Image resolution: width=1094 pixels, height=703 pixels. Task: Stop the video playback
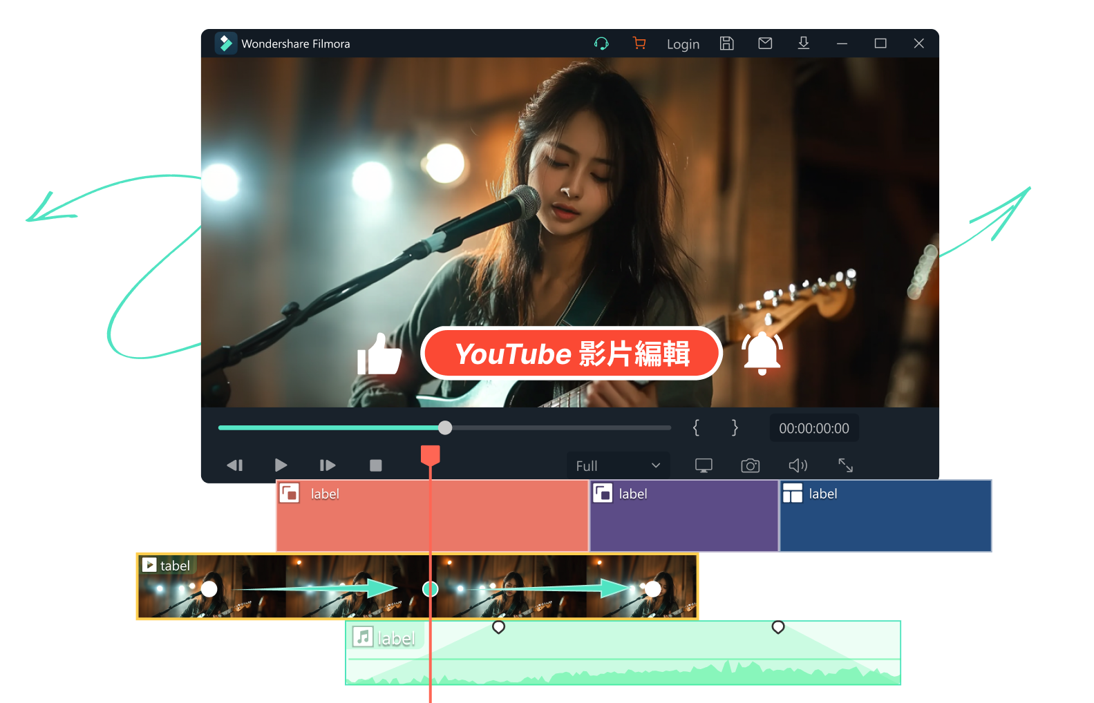tap(376, 465)
